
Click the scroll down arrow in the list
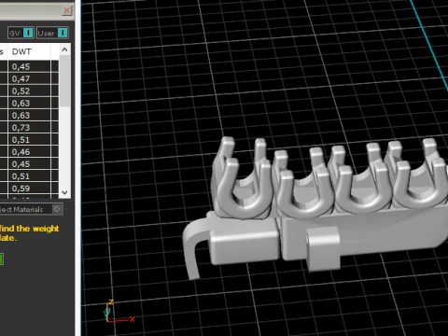tap(64, 192)
